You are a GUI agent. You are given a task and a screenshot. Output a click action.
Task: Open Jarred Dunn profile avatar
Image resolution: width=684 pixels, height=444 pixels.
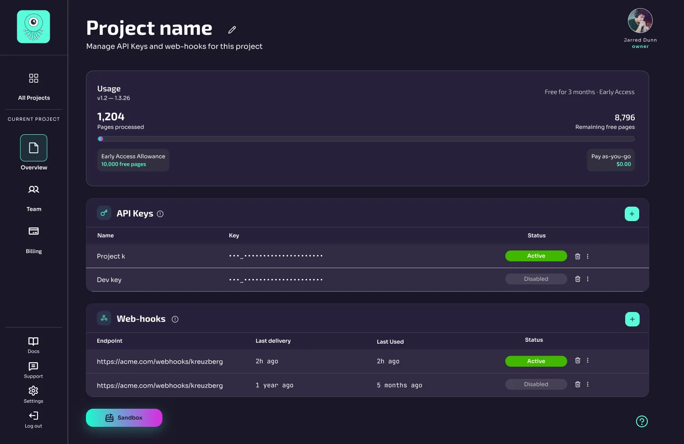[640, 21]
